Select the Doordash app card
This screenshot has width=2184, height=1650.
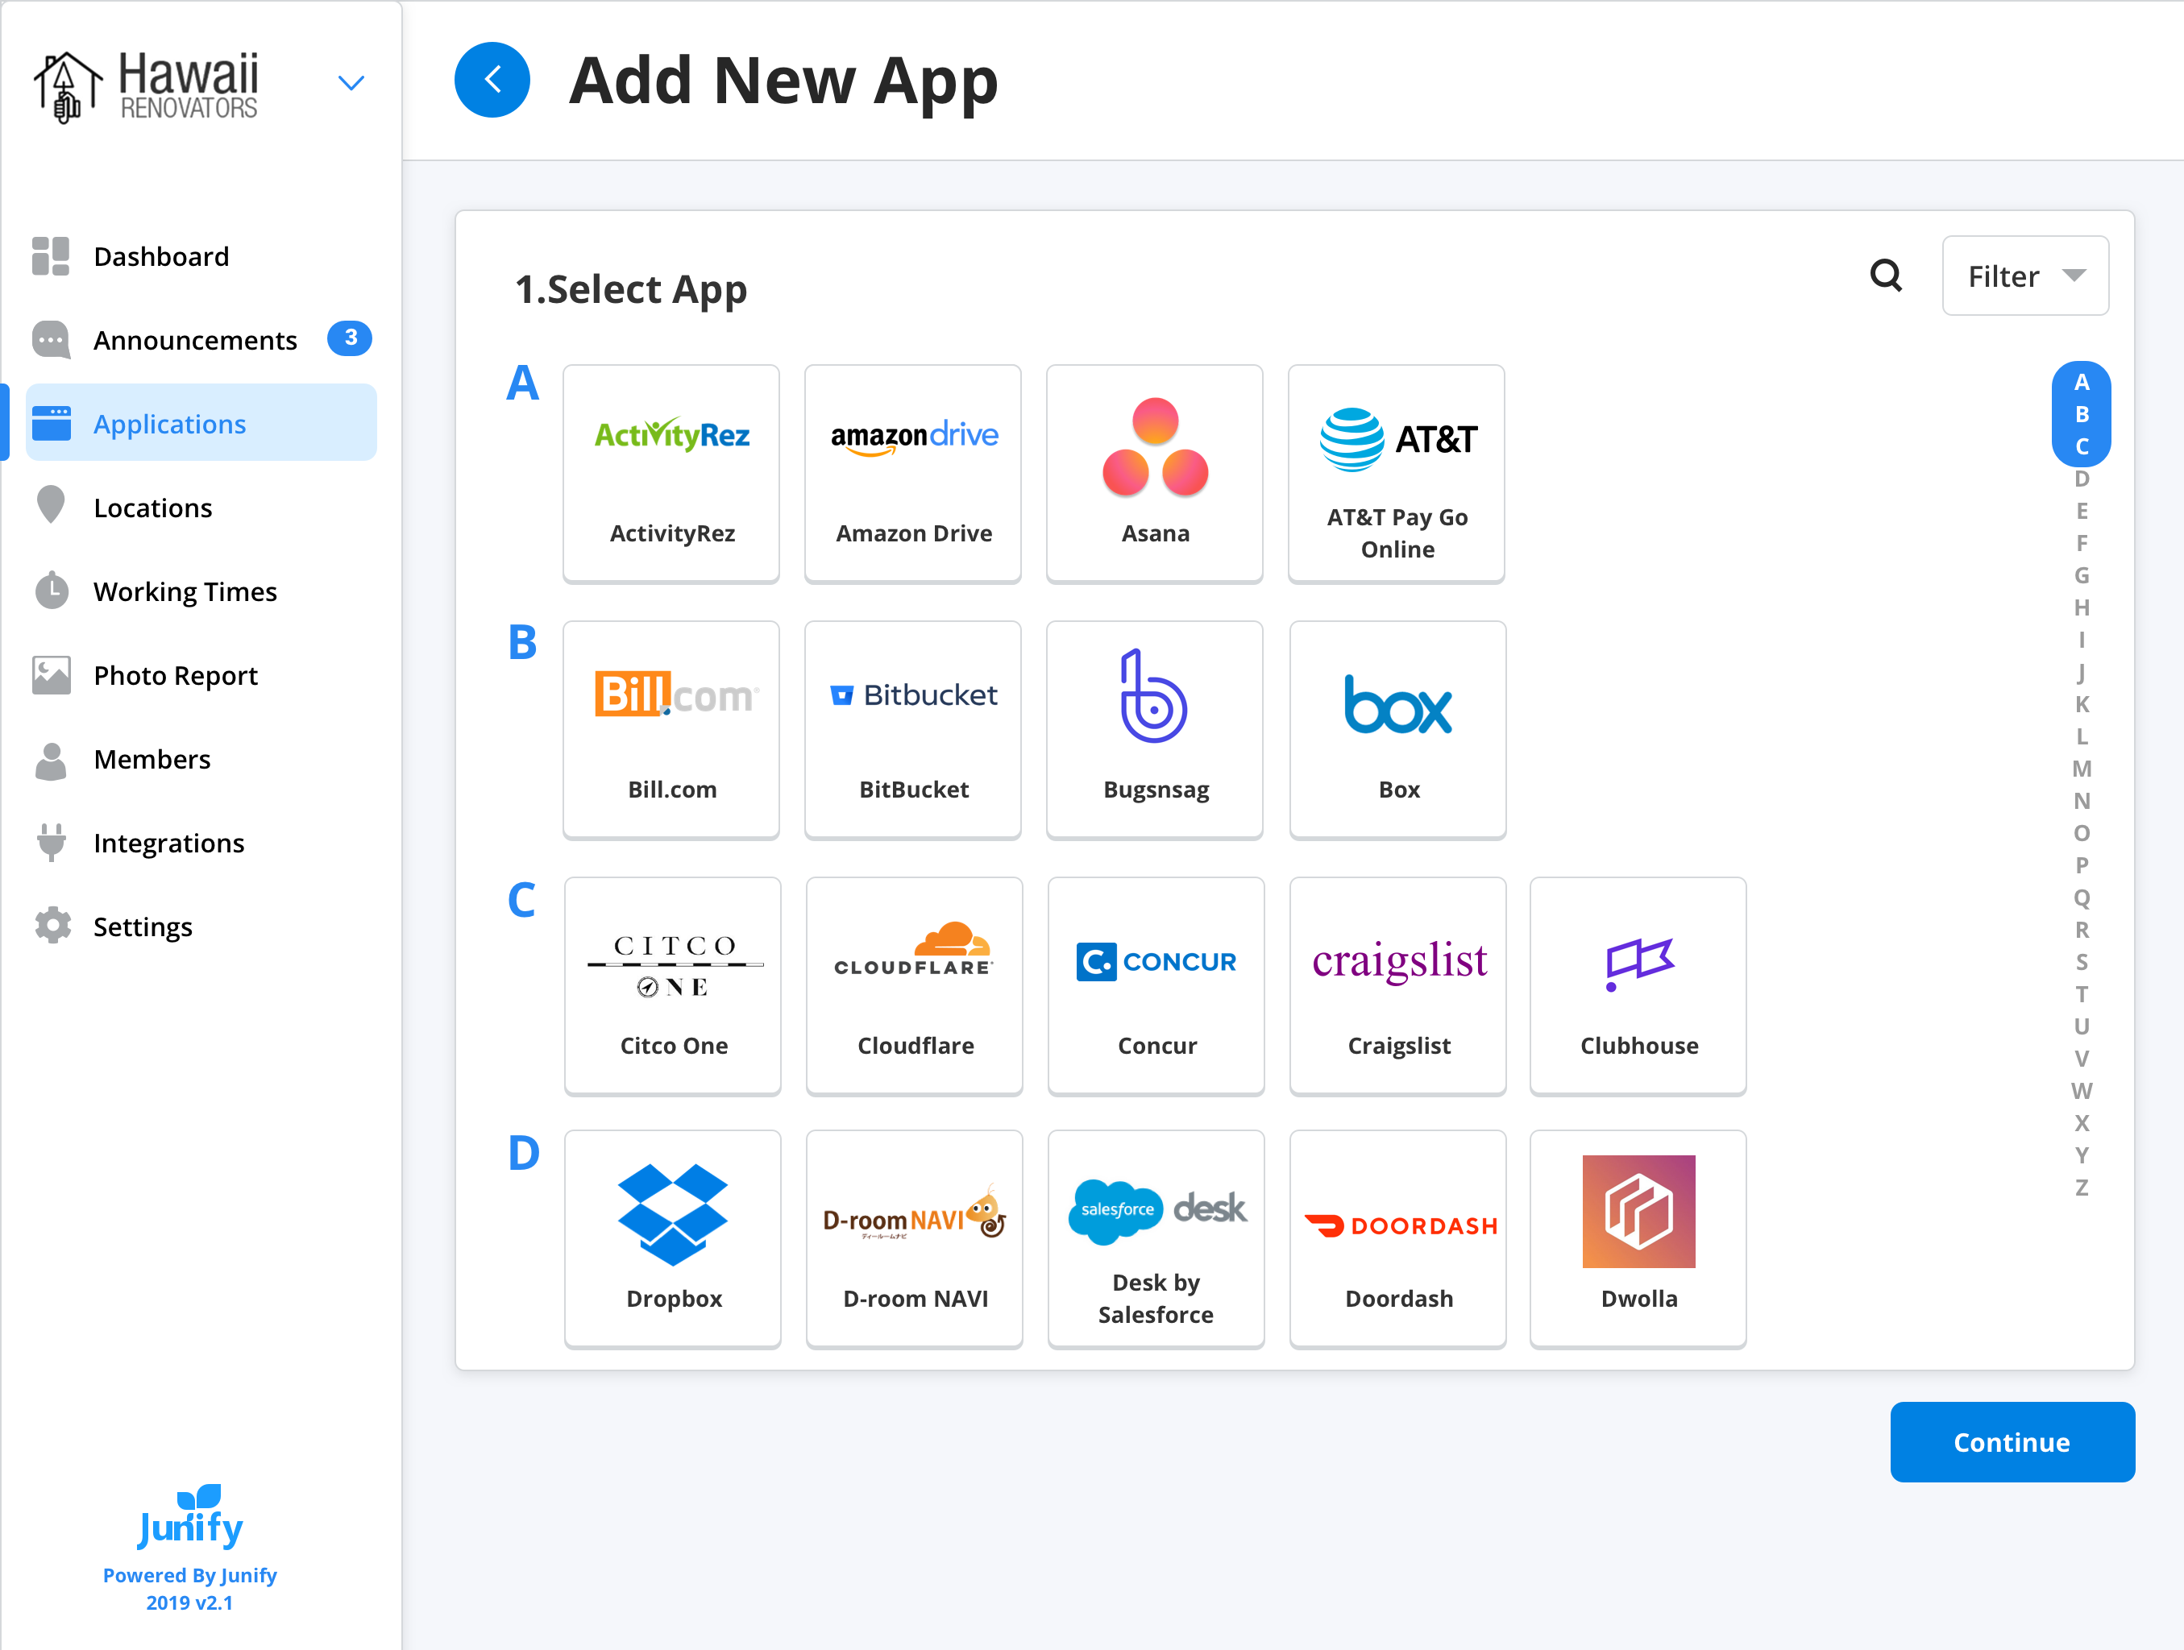1398,1238
